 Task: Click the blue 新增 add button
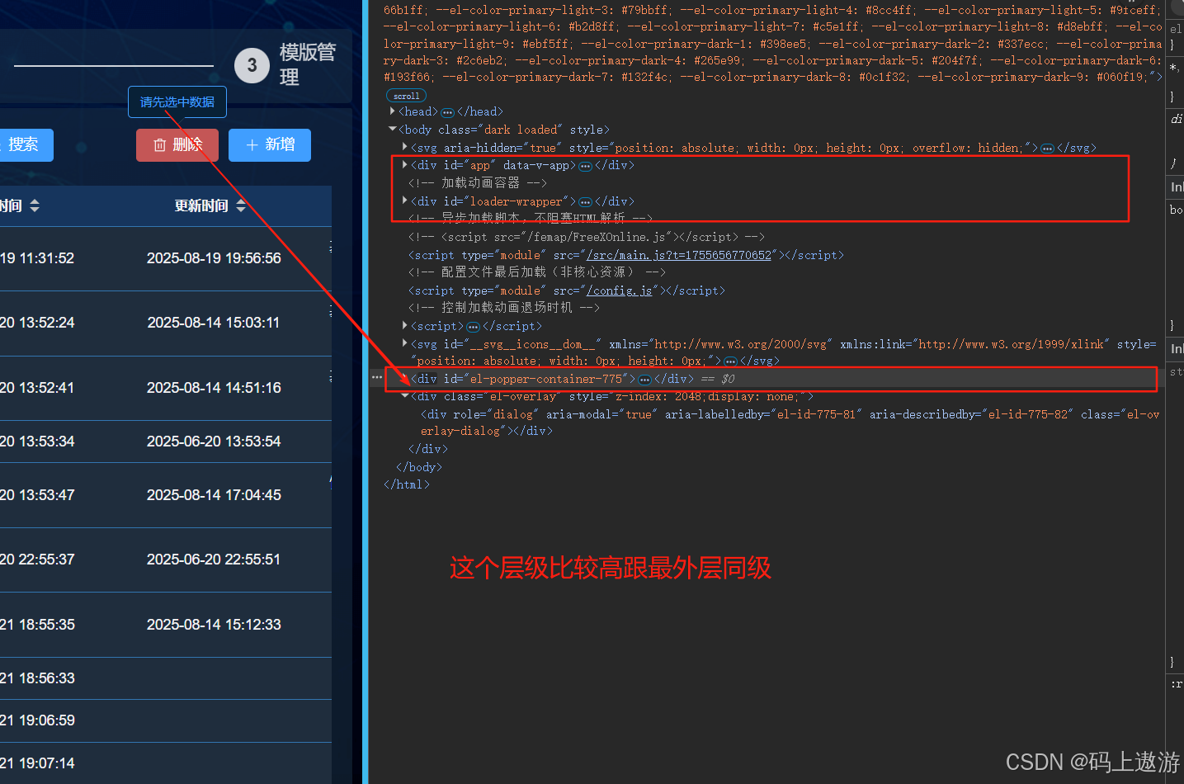[270, 145]
